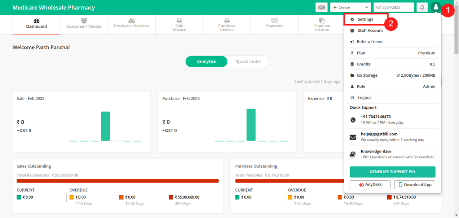
Task: Switch to Quick Links view
Action: click(247, 61)
